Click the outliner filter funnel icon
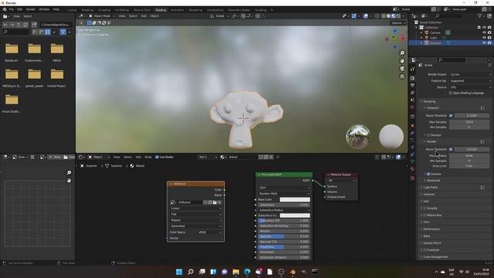Image resolution: width=494 pixels, height=278 pixels. 480,15
